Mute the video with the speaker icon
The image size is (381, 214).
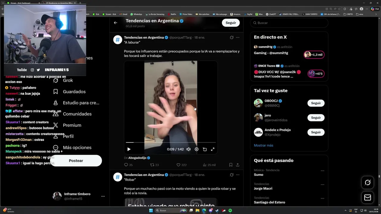pos(188,149)
